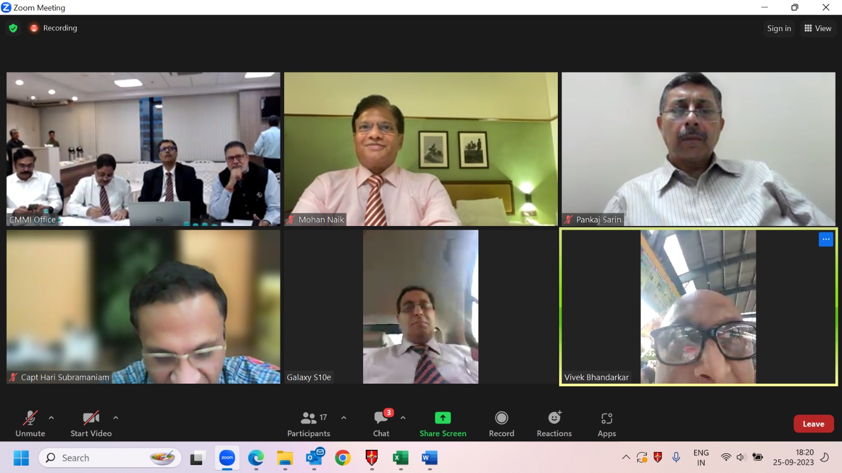
Task: Click the three-dot options on Vivek Bhandarkar's video
Action: (x=826, y=239)
